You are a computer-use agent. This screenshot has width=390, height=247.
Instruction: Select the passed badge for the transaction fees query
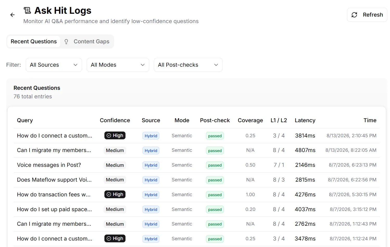215,195
